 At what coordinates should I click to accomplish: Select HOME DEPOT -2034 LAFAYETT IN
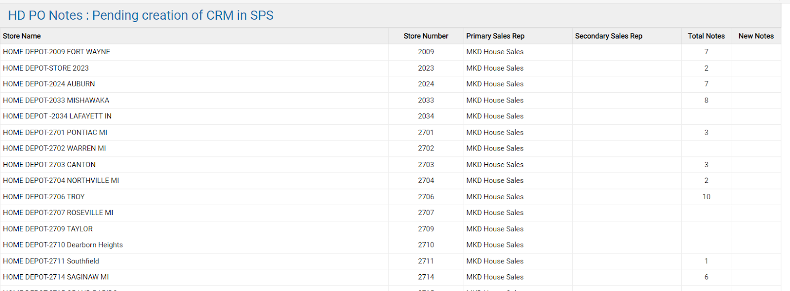pos(57,116)
